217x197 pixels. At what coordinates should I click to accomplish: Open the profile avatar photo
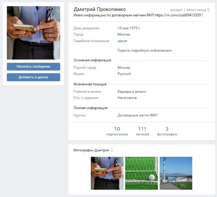(x=34, y=33)
